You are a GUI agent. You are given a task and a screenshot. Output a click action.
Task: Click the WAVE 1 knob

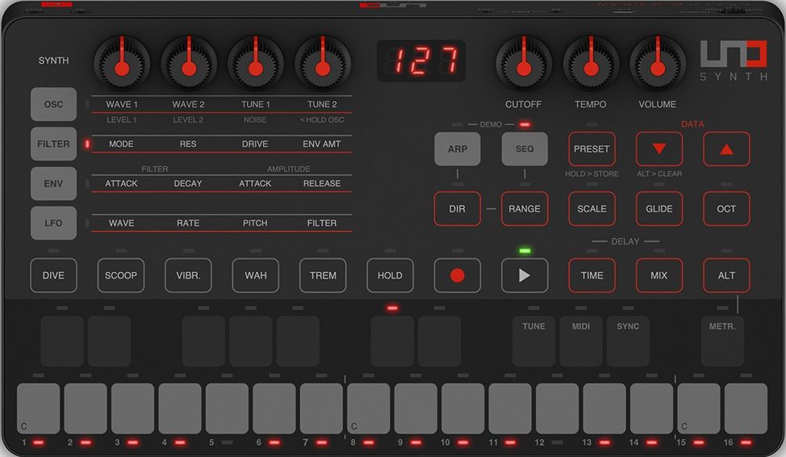pyautogui.click(x=122, y=65)
